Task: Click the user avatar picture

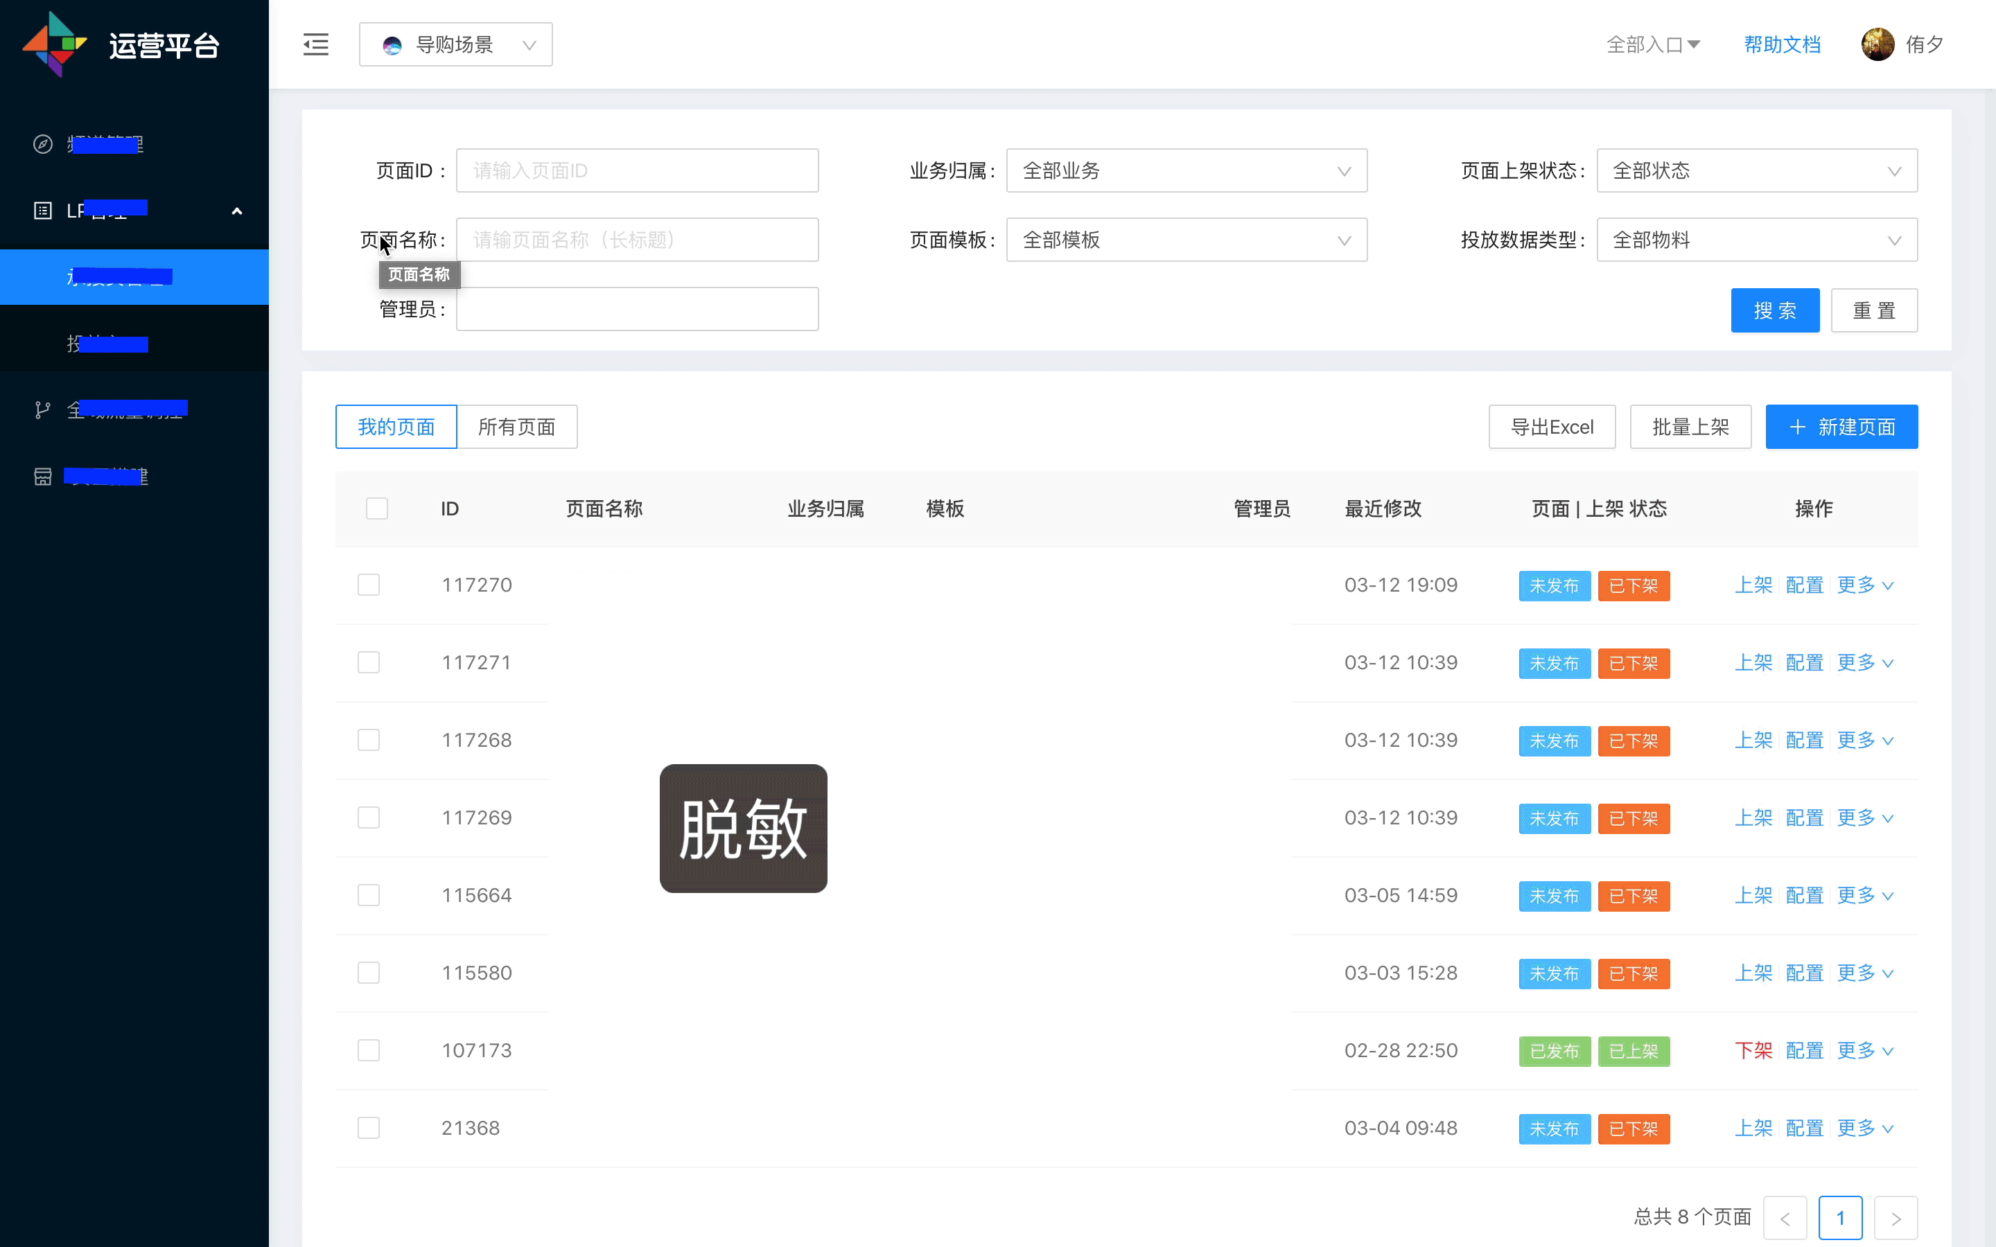Action: 1877,44
